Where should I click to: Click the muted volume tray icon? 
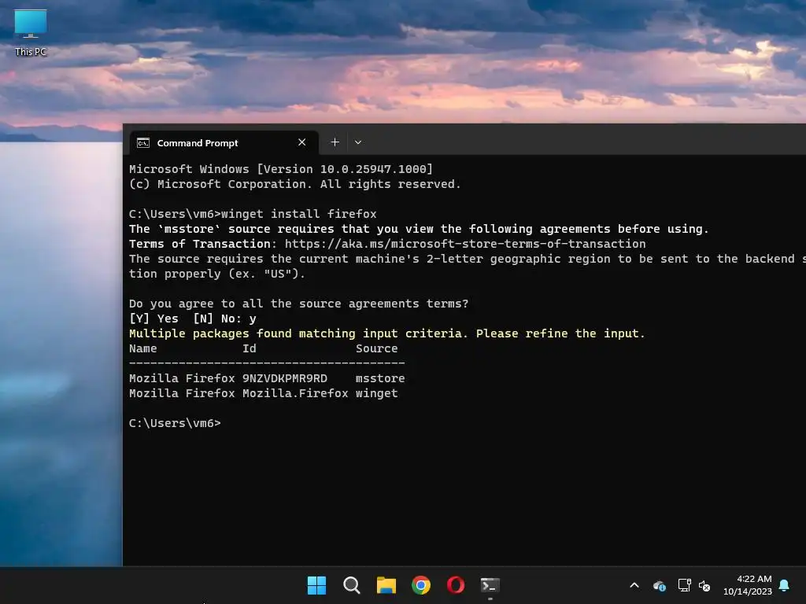pyautogui.click(x=704, y=585)
